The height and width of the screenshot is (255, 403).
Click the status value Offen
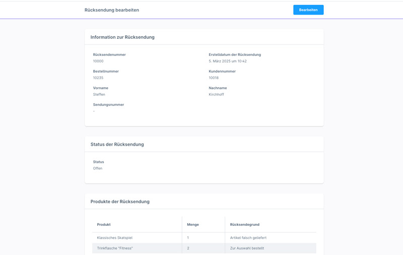(x=98, y=168)
